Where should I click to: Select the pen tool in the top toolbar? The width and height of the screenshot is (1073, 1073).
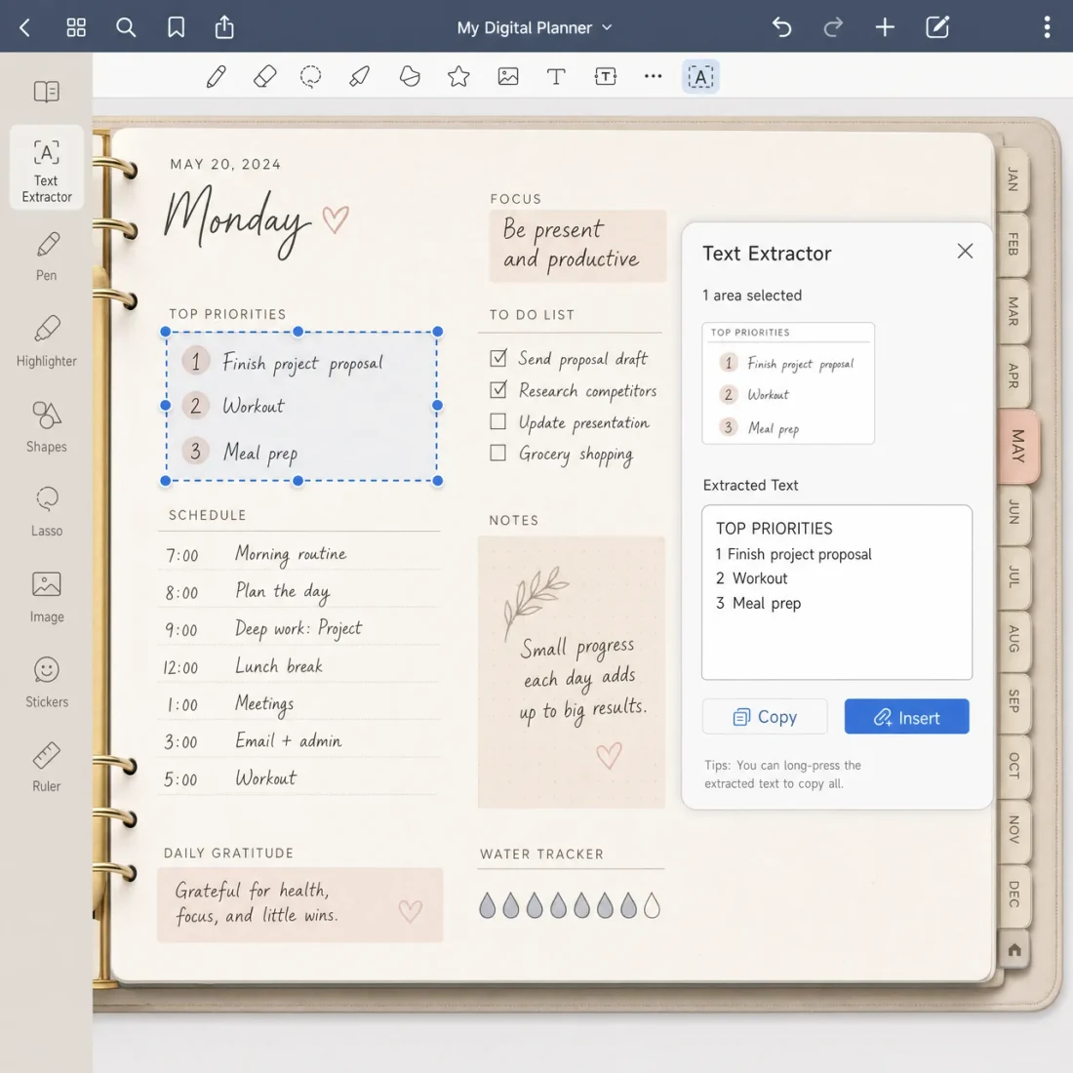point(217,76)
